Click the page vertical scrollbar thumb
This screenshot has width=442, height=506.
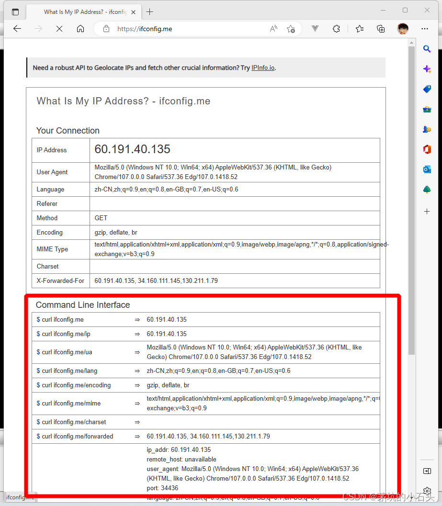[411, 200]
